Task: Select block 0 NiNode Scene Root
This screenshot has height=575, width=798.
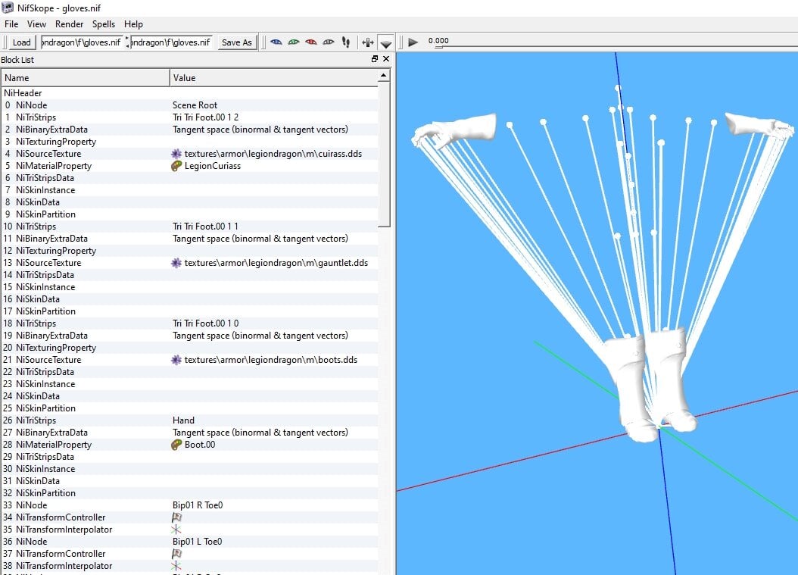Action: (x=190, y=105)
